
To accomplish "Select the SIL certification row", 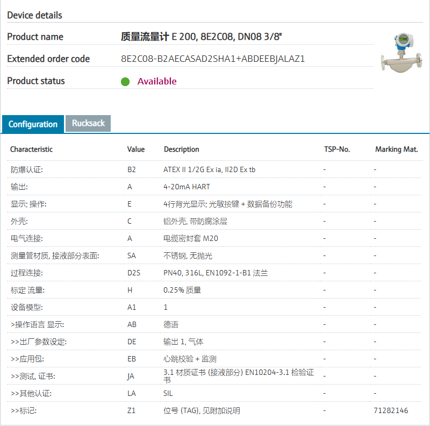I will (x=168, y=393).
